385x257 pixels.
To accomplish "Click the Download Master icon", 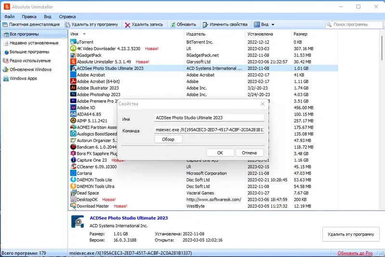I will (73, 206).
